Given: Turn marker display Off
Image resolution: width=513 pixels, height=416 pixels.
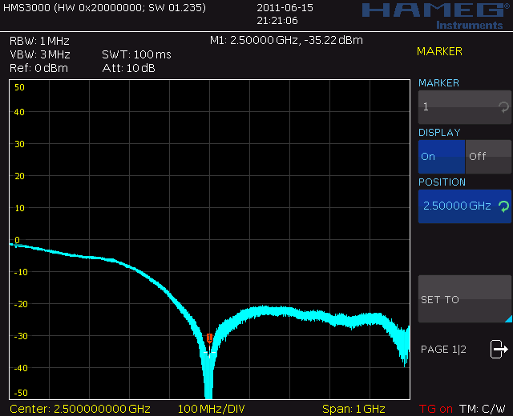Looking at the screenshot, I should pos(488,157).
